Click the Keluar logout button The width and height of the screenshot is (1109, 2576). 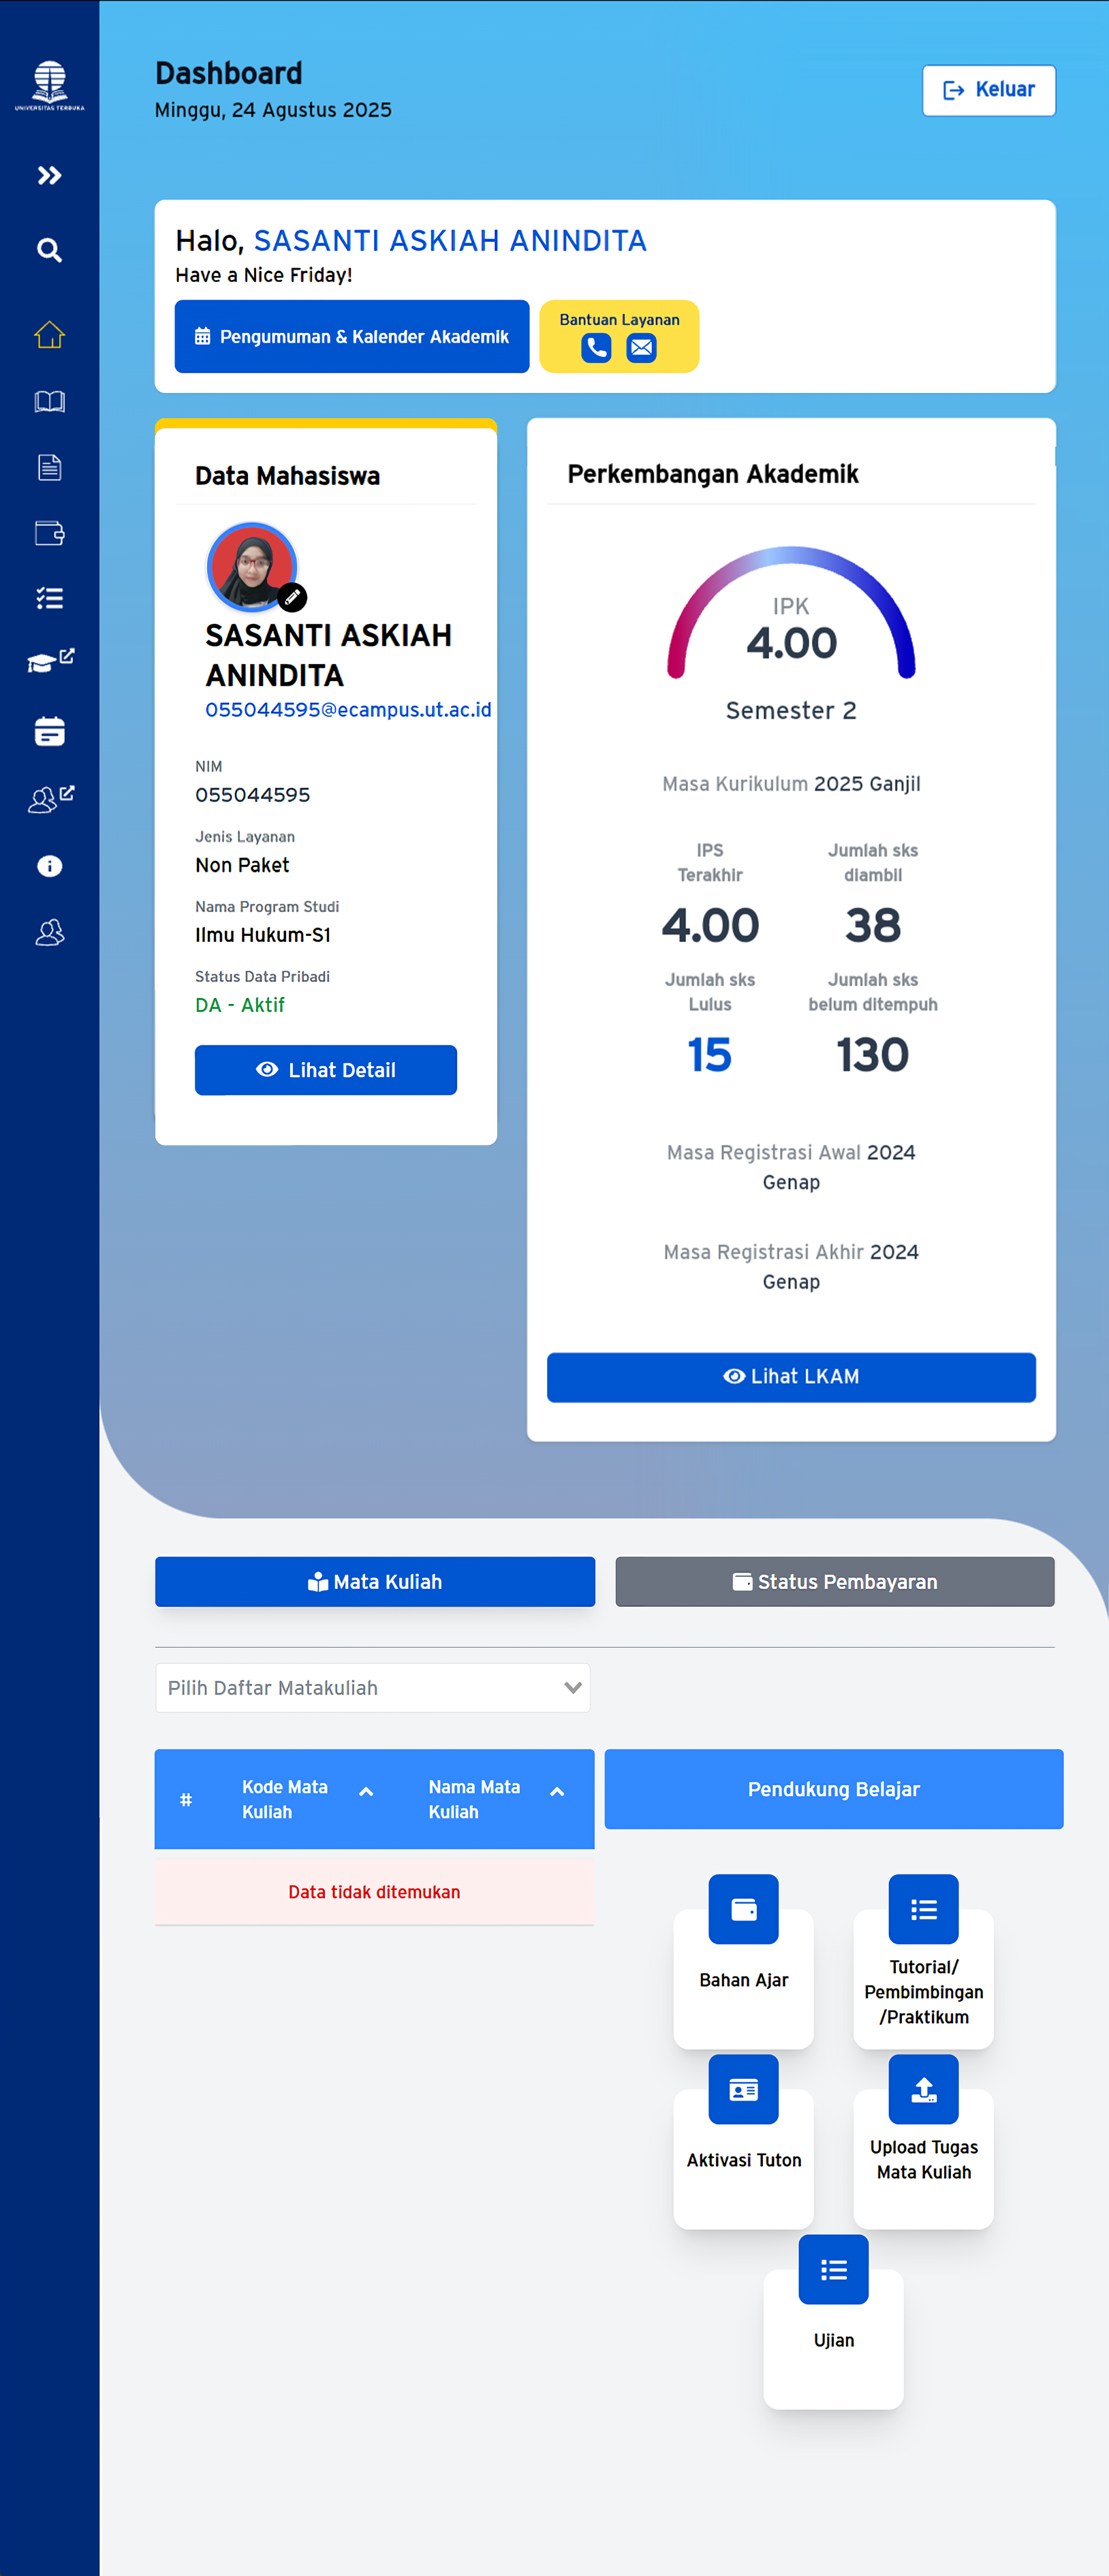click(x=988, y=90)
